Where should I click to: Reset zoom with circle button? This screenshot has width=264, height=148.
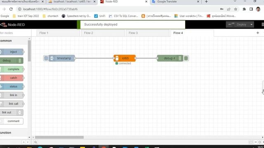(259, 142)
